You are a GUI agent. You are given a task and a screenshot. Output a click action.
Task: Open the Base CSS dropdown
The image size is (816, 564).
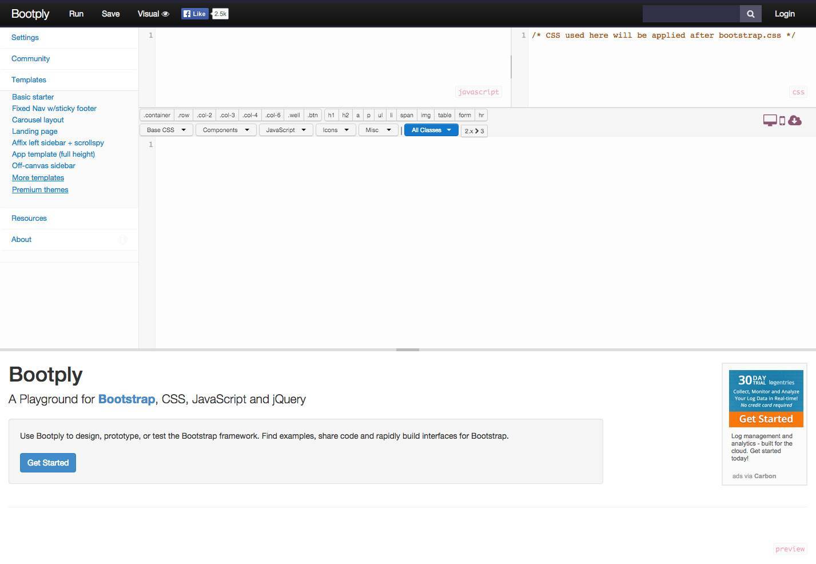166,130
